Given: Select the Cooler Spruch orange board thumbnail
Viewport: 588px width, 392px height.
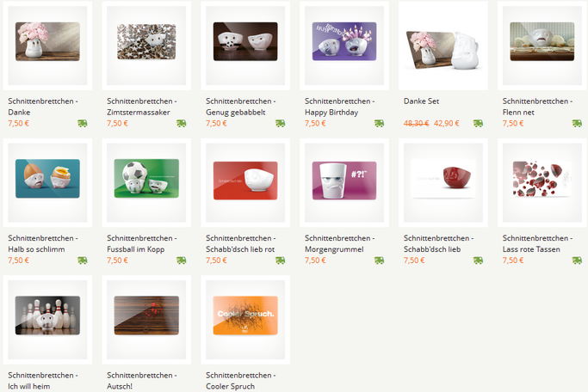Looking at the screenshot, I should coord(245,315).
